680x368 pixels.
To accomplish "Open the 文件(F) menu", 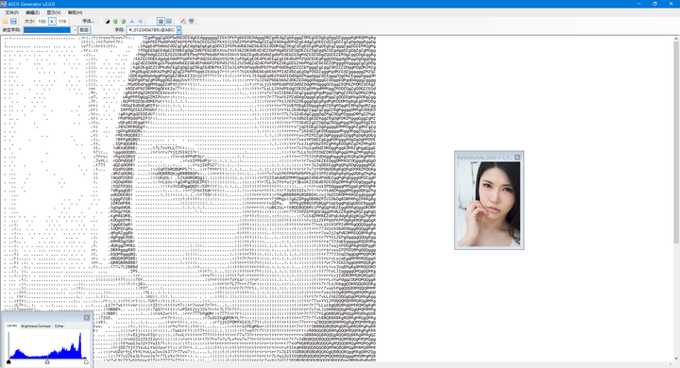I will pos(12,12).
